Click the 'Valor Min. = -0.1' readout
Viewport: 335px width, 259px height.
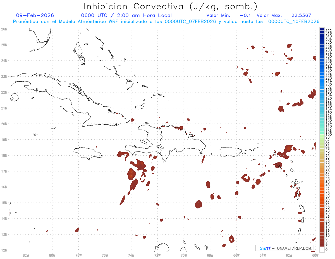tap(229, 15)
